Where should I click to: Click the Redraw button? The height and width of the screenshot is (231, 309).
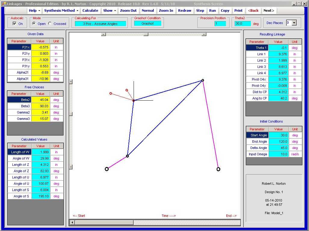pos(185,11)
